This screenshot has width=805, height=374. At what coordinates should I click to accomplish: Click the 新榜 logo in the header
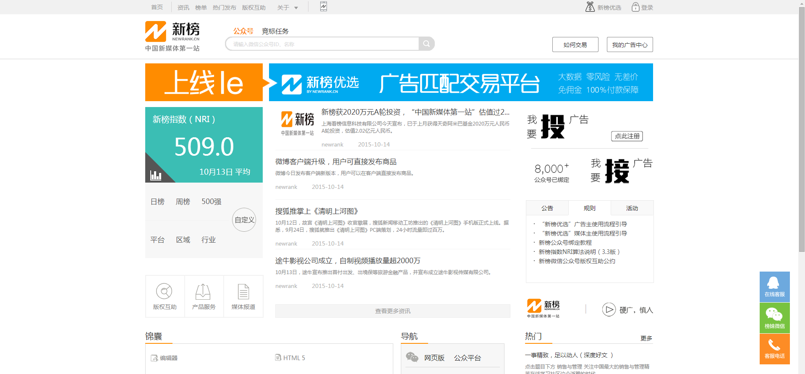pyautogui.click(x=172, y=36)
